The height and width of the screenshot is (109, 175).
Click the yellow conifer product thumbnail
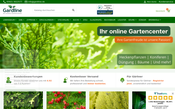109,100
